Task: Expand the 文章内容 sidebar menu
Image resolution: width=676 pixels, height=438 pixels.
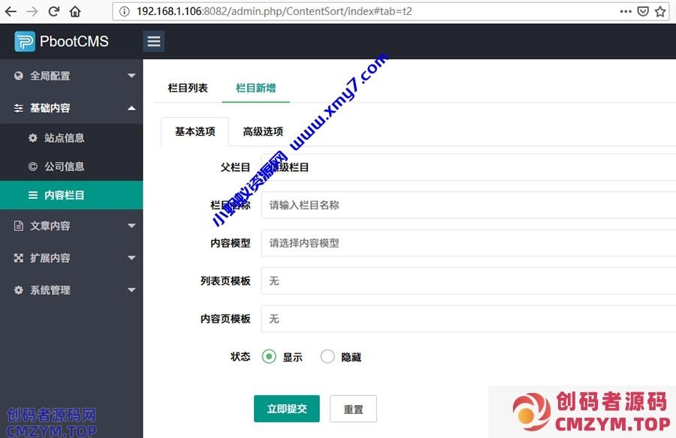Action: (71, 226)
